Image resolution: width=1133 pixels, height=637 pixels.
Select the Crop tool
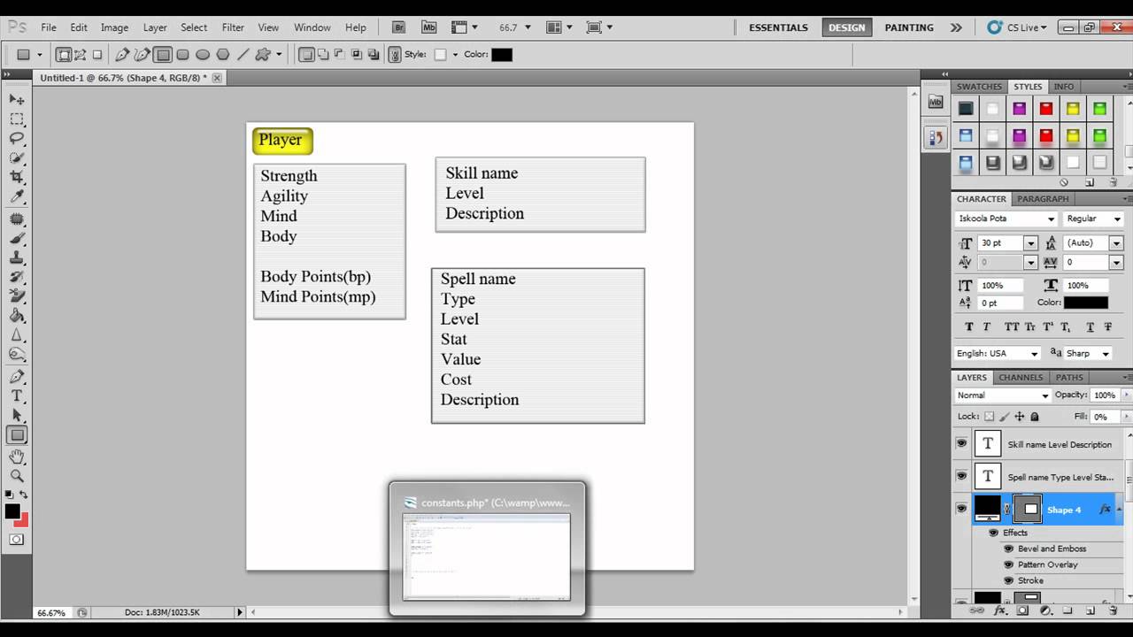click(17, 178)
